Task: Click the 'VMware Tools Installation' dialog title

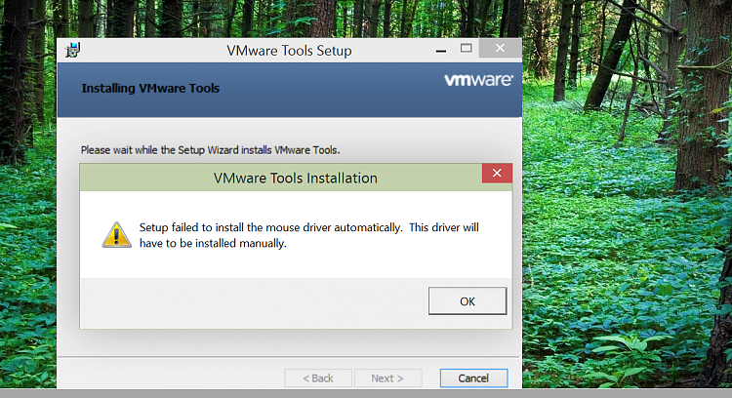Action: 295,178
